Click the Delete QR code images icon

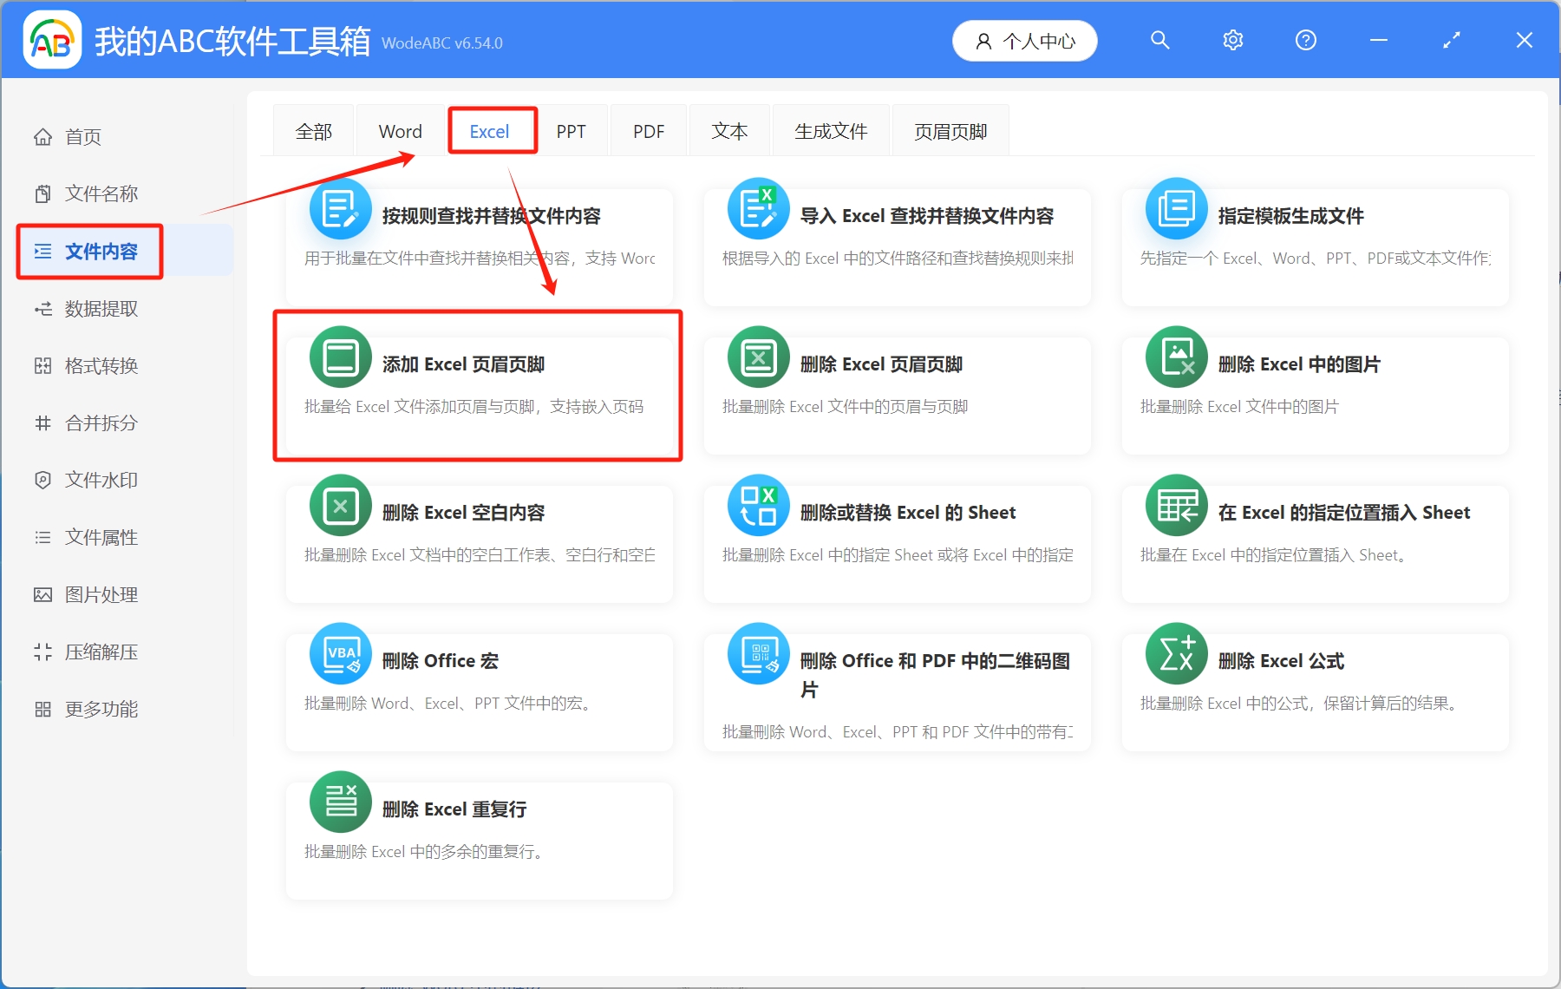pos(759,654)
